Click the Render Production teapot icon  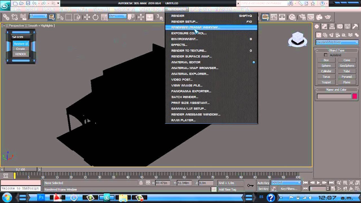327,17
